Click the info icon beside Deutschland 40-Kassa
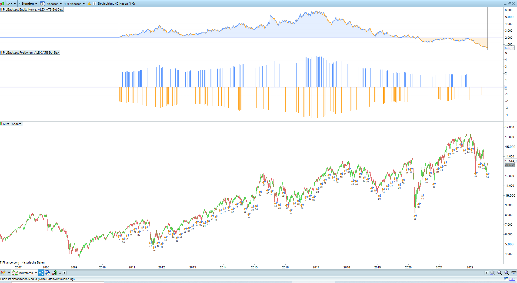Image resolution: width=517 pixels, height=283 pixels. (x=95, y=4)
